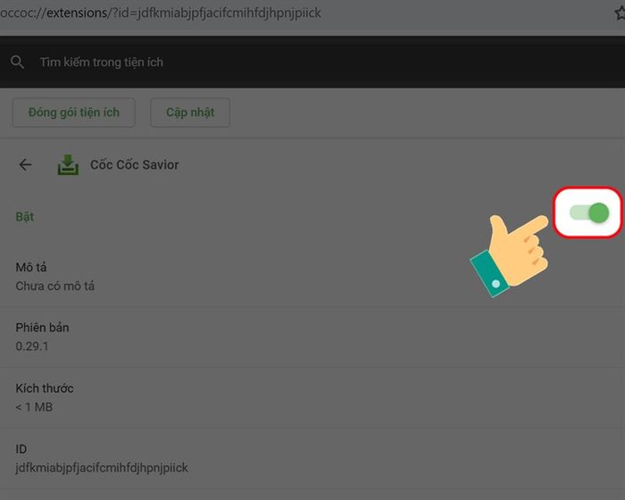Click the 'Mô tả' heading

pos(31,267)
